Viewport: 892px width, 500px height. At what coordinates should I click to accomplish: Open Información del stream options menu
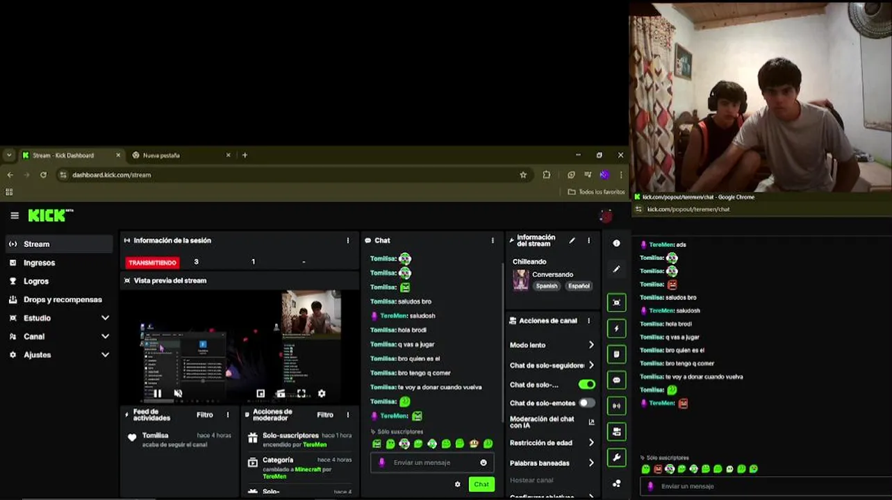[x=588, y=240]
